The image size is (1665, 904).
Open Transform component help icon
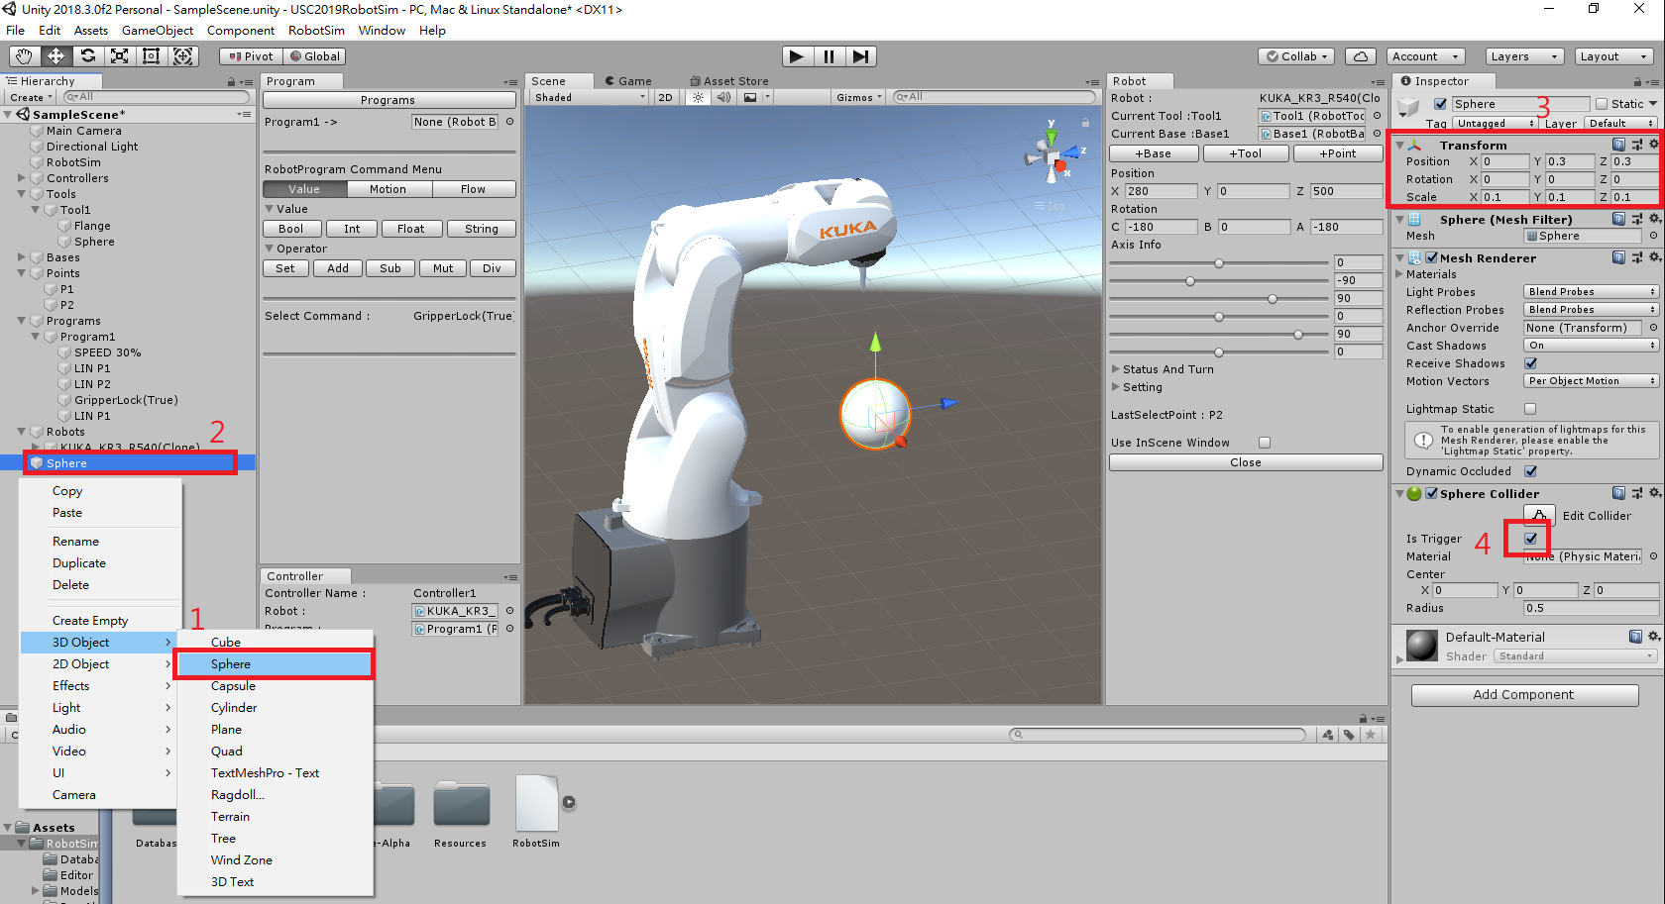coord(1618,145)
